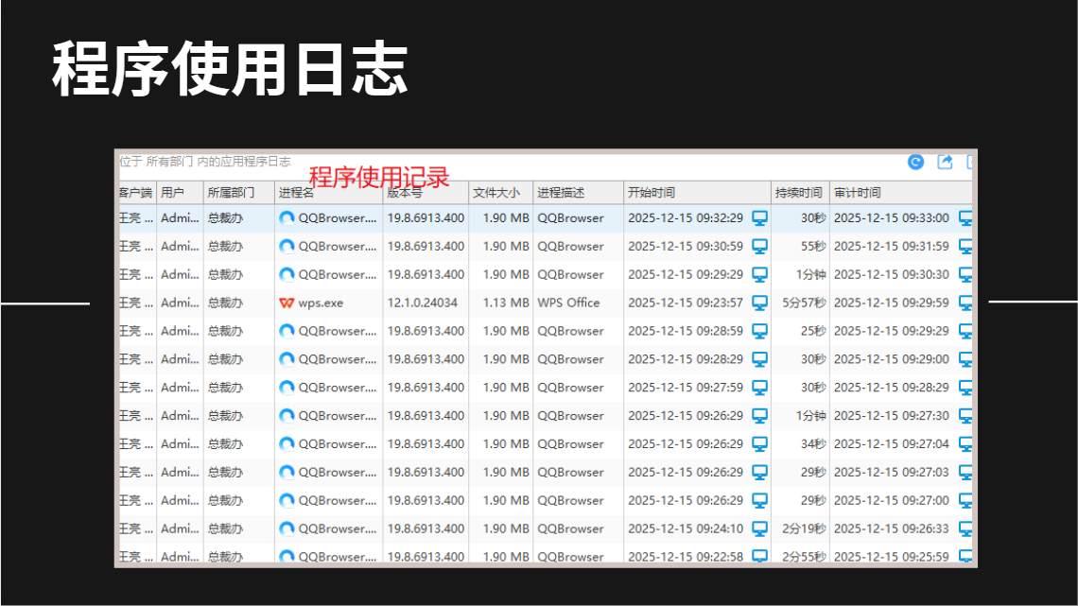1078x606 pixels.
Task: Select duration cell 55秒
Action: (x=813, y=247)
